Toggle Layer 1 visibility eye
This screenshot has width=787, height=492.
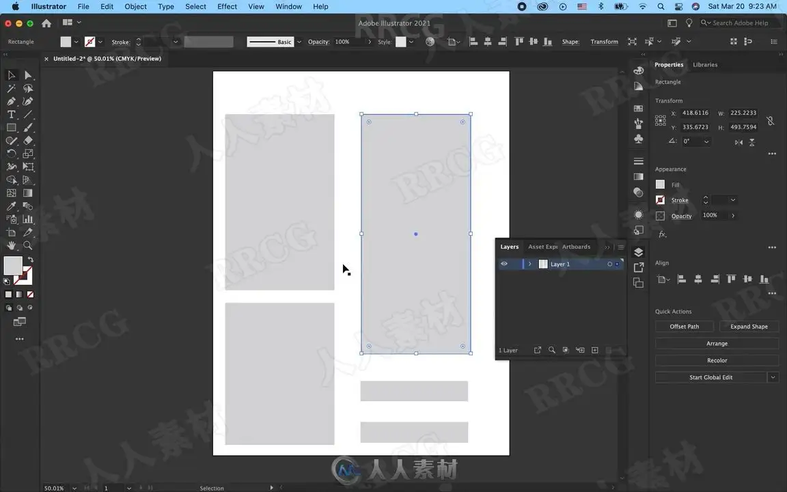coord(504,264)
